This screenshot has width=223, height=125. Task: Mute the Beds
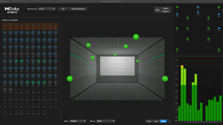point(166,9)
